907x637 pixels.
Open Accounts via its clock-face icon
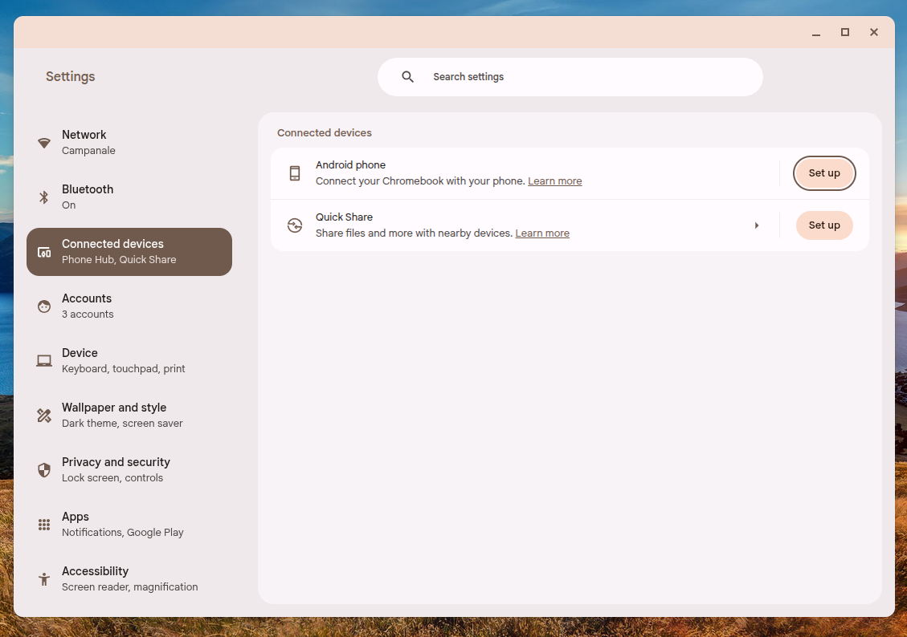43,306
